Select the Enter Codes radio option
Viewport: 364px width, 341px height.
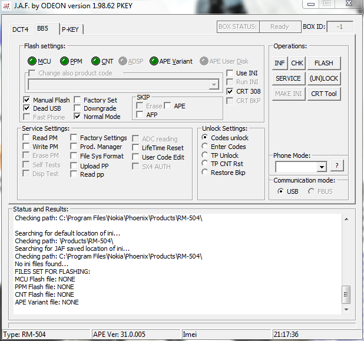click(205, 146)
